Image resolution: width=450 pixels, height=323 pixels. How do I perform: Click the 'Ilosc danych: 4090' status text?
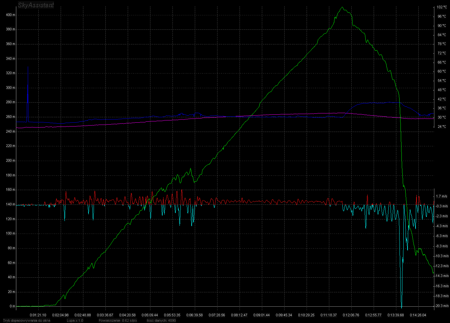point(161,320)
